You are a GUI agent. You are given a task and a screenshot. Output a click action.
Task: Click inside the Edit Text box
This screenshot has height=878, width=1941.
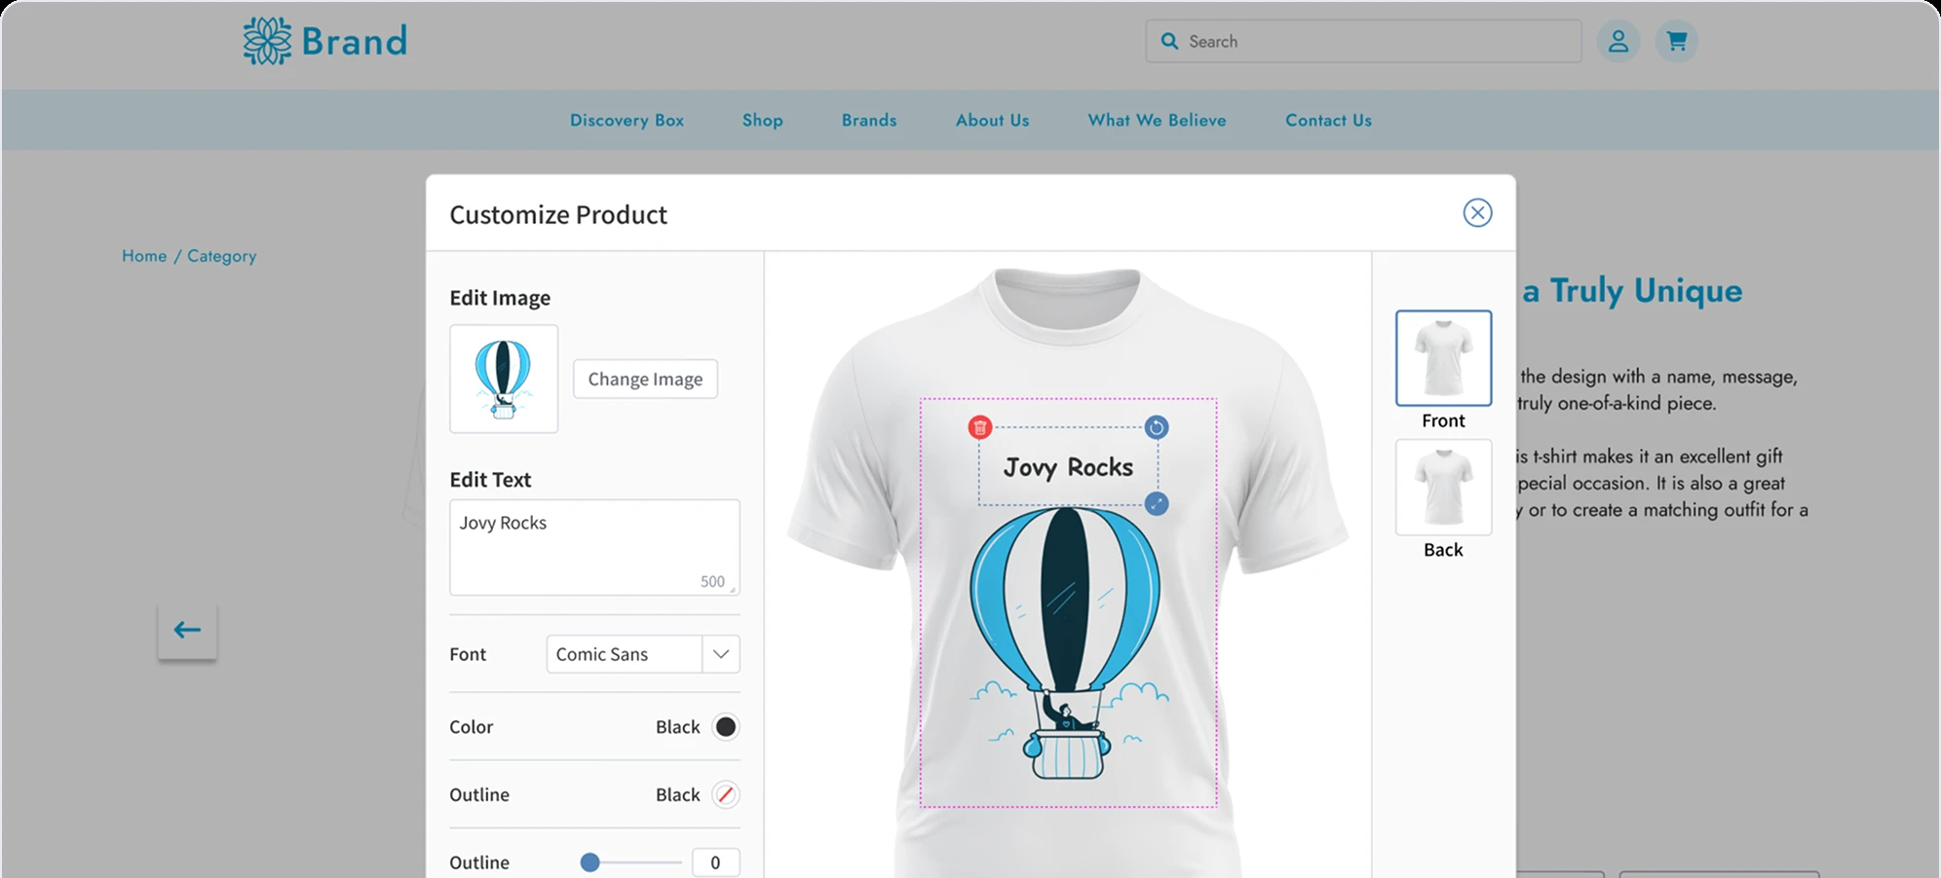pos(594,545)
